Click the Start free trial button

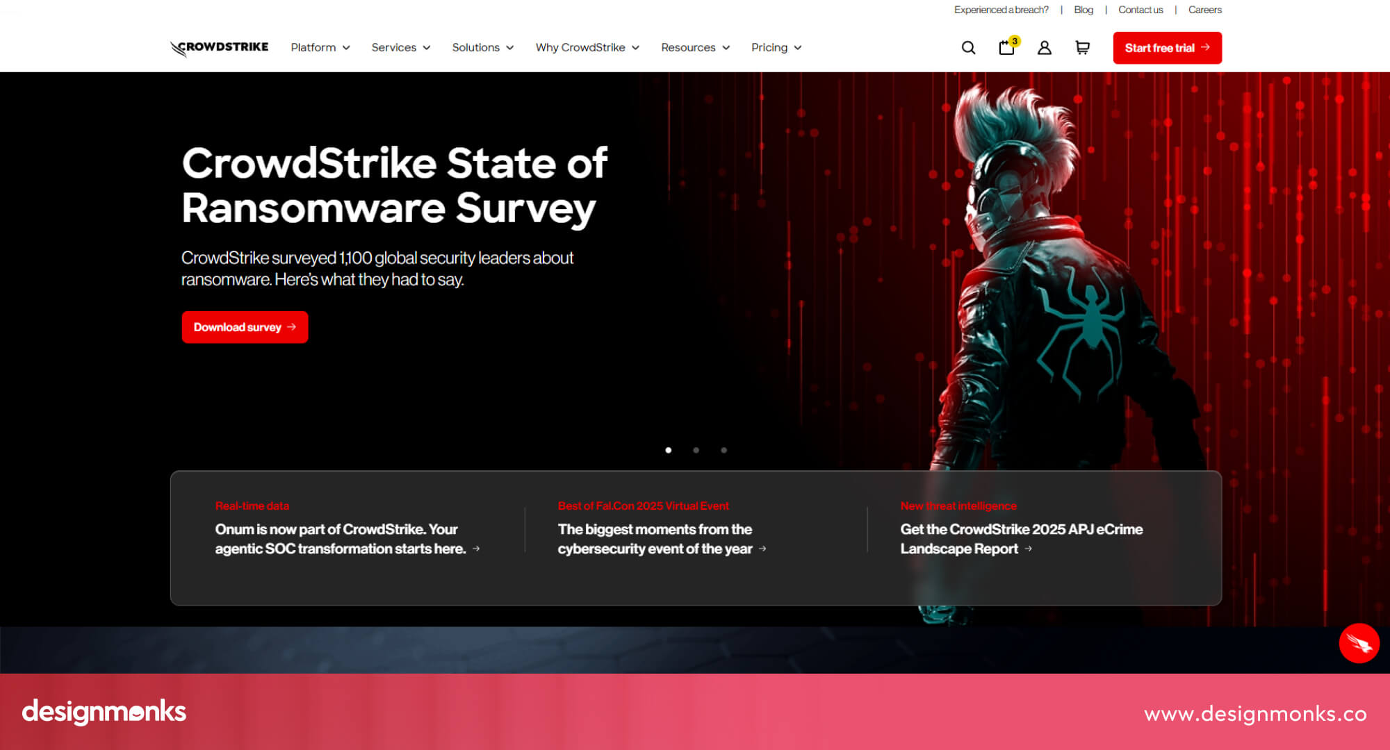[1167, 48]
